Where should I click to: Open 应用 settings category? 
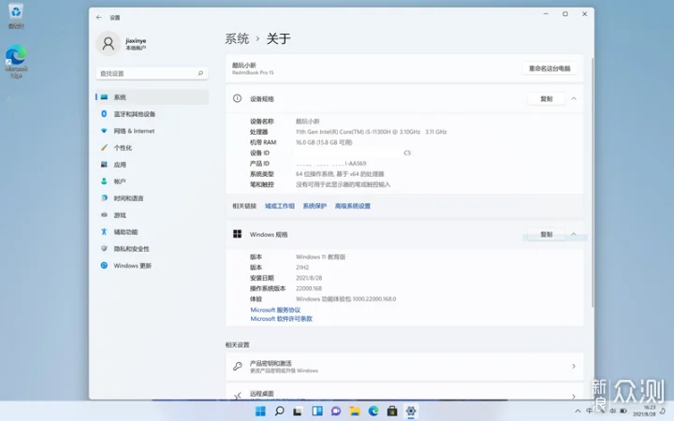152,165
